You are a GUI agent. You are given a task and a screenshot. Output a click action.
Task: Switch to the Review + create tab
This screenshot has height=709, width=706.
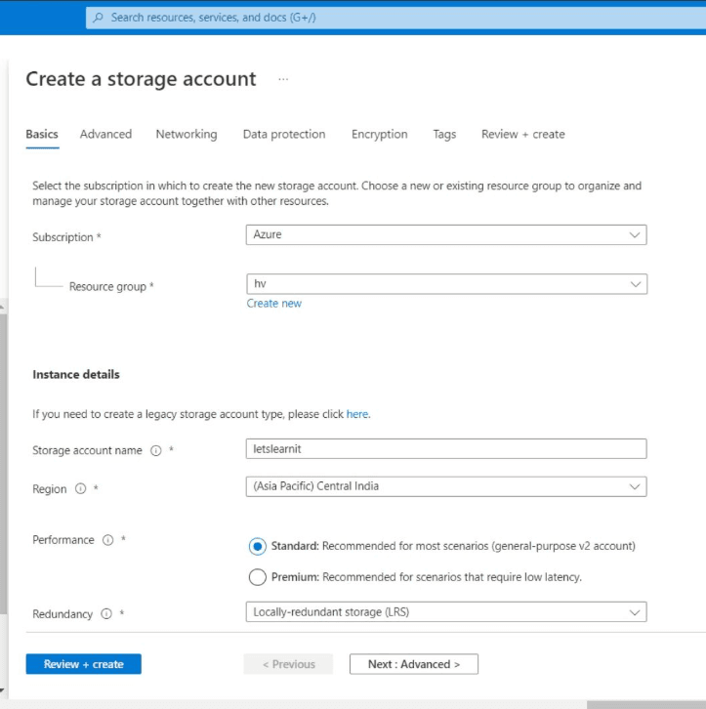[x=523, y=135]
